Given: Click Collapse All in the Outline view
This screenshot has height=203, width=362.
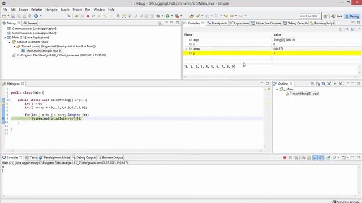Looking at the screenshot, I should 312,83.
